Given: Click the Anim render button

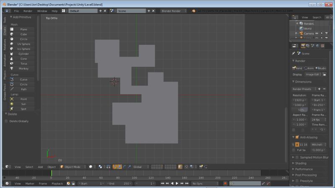Looking at the screenshot, I should click(x=309, y=68).
